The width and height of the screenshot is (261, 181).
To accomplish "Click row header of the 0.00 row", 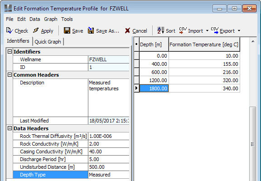I will [136, 56].
